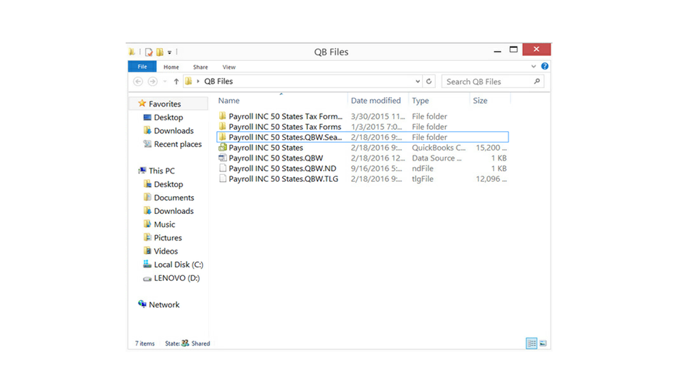Click the folder icon of Tax Forms folder
Screen dimensions: 682x384
coord(223,126)
